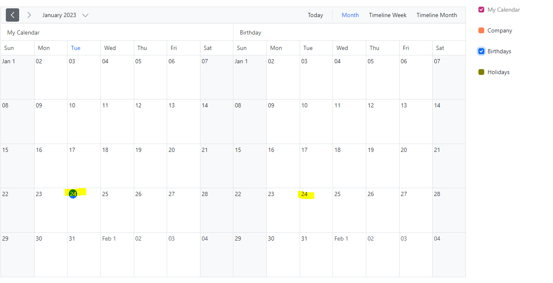The image size is (553, 283).
Task: Open Feb 1 cell in My Calendar
Action: pos(109,238)
